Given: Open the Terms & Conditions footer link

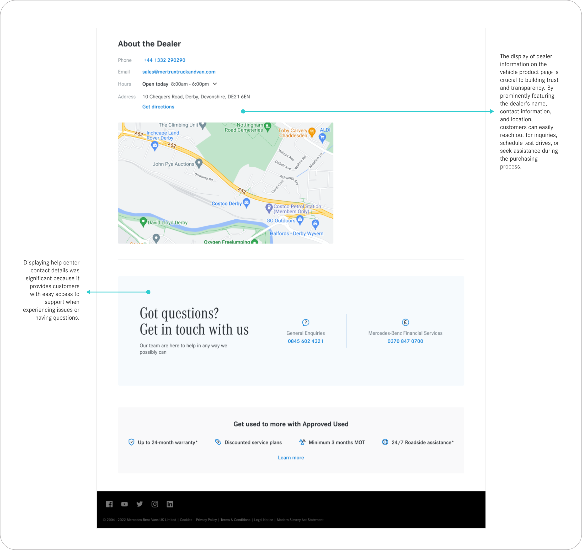Looking at the screenshot, I should [x=235, y=520].
